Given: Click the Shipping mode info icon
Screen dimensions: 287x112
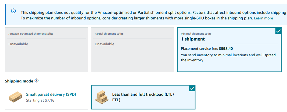Looking at the screenshot, I should point(37,80).
